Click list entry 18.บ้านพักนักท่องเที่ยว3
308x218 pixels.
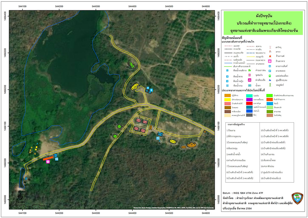click(271, 178)
